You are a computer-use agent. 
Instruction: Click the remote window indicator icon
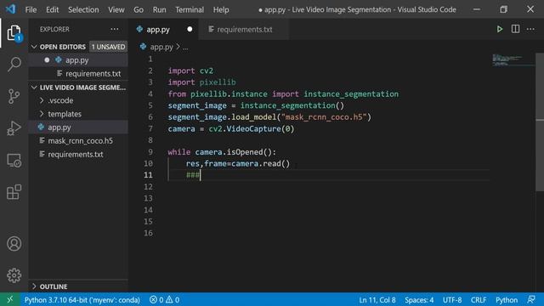point(9,299)
